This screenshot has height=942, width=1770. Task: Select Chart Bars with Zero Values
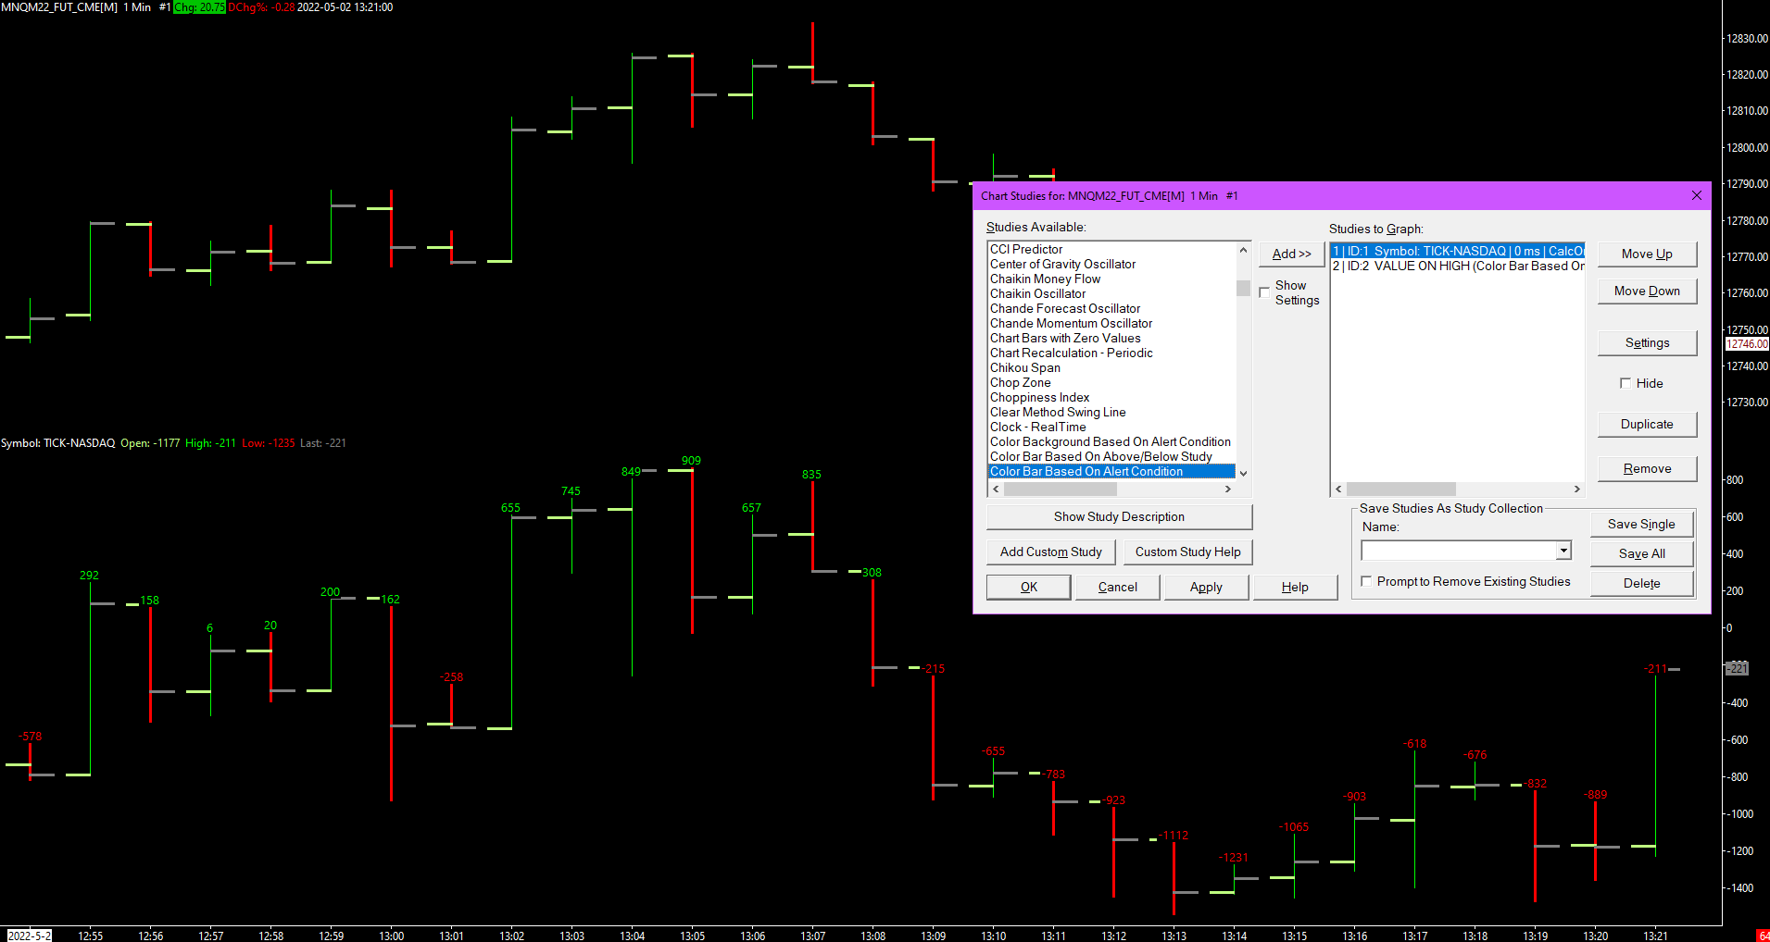point(1111,338)
